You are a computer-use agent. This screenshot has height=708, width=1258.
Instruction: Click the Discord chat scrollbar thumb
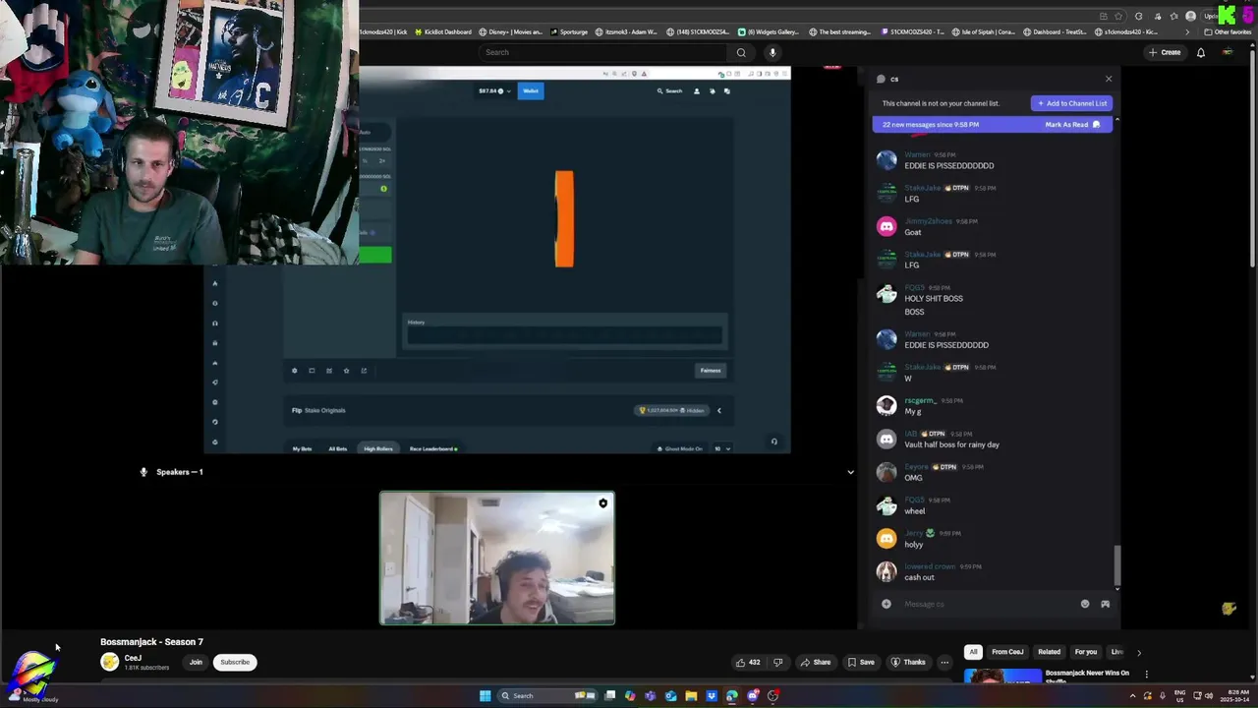point(1116,564)
